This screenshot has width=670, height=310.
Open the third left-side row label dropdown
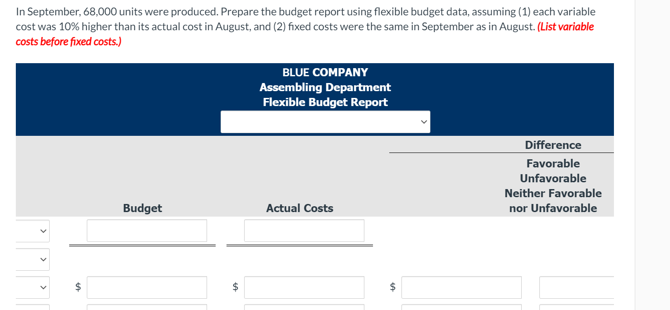pyautogui.click(x=32, y=287)
